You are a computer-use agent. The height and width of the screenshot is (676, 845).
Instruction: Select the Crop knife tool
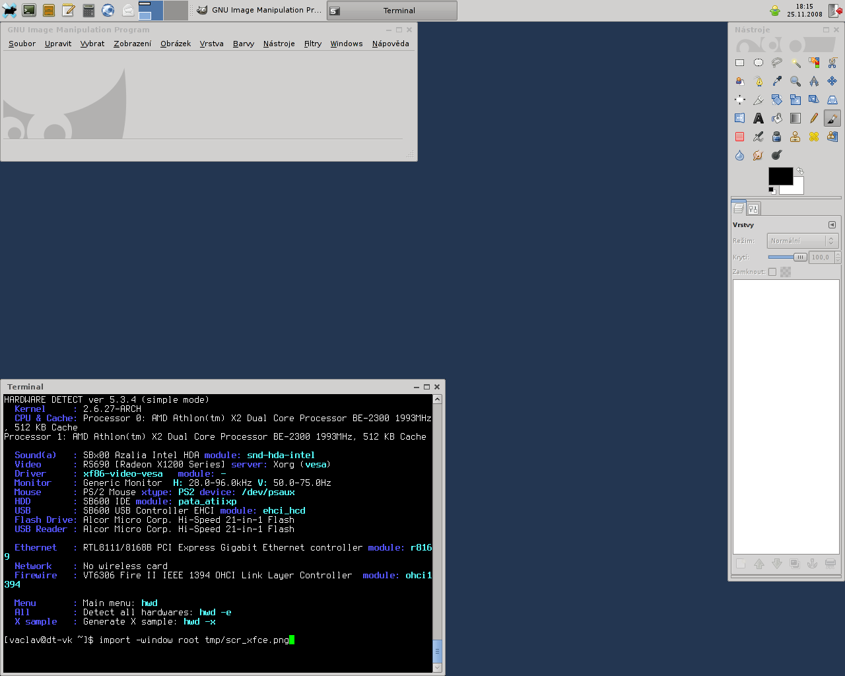pos(759,100)
